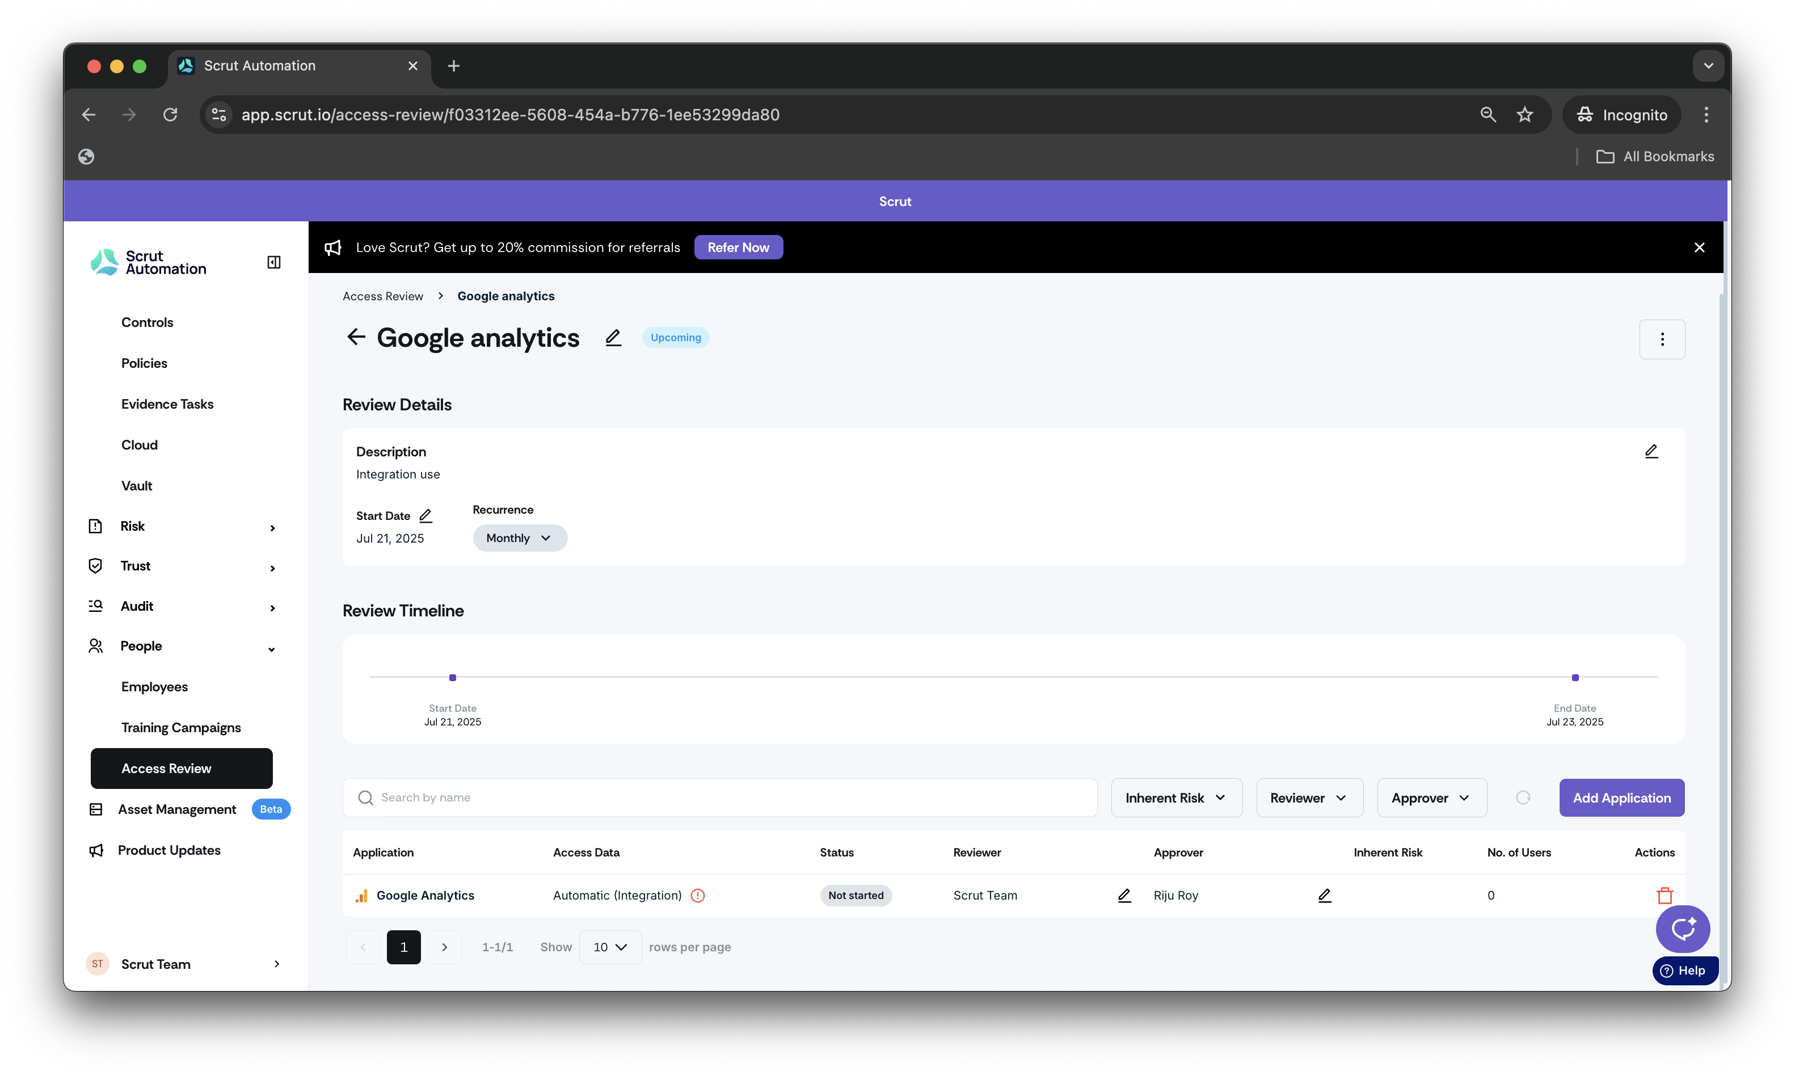Click the warning icon next to Automatic (Integration)
The height and width of the screenshot is (1075, 1795).
point(697,895)
